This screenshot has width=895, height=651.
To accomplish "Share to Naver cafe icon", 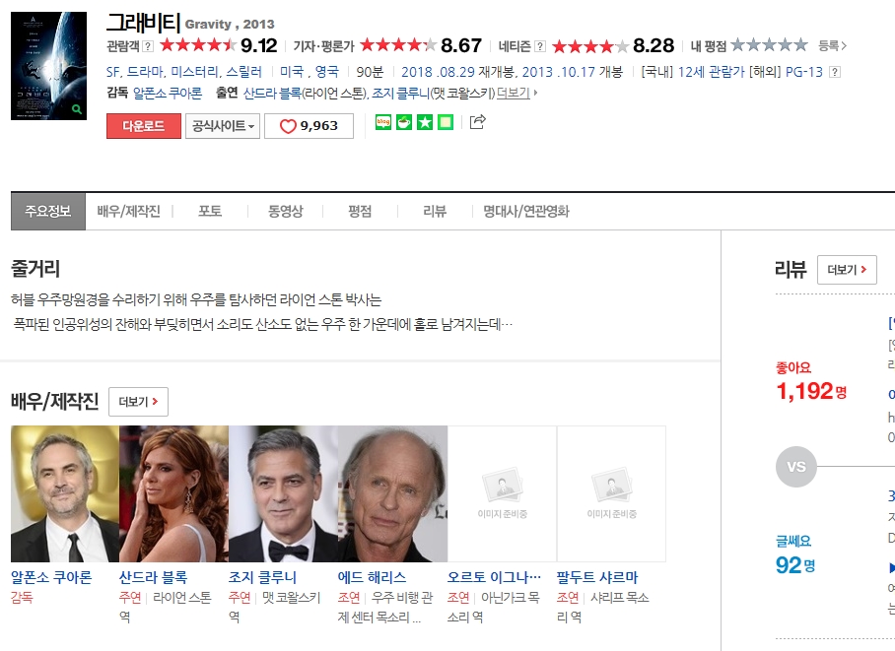I will (x=404, y=122).
